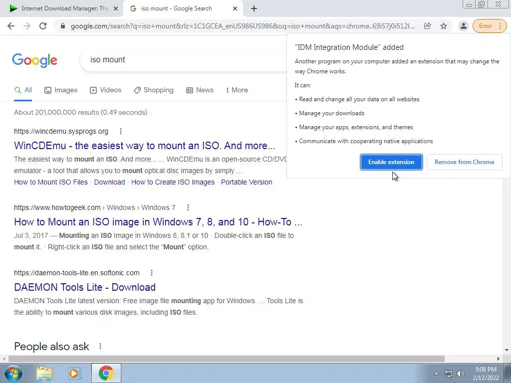This screenshot has width=511, height=383.
Task: Open the Portable Version sitelink
Action: [247, 182]
